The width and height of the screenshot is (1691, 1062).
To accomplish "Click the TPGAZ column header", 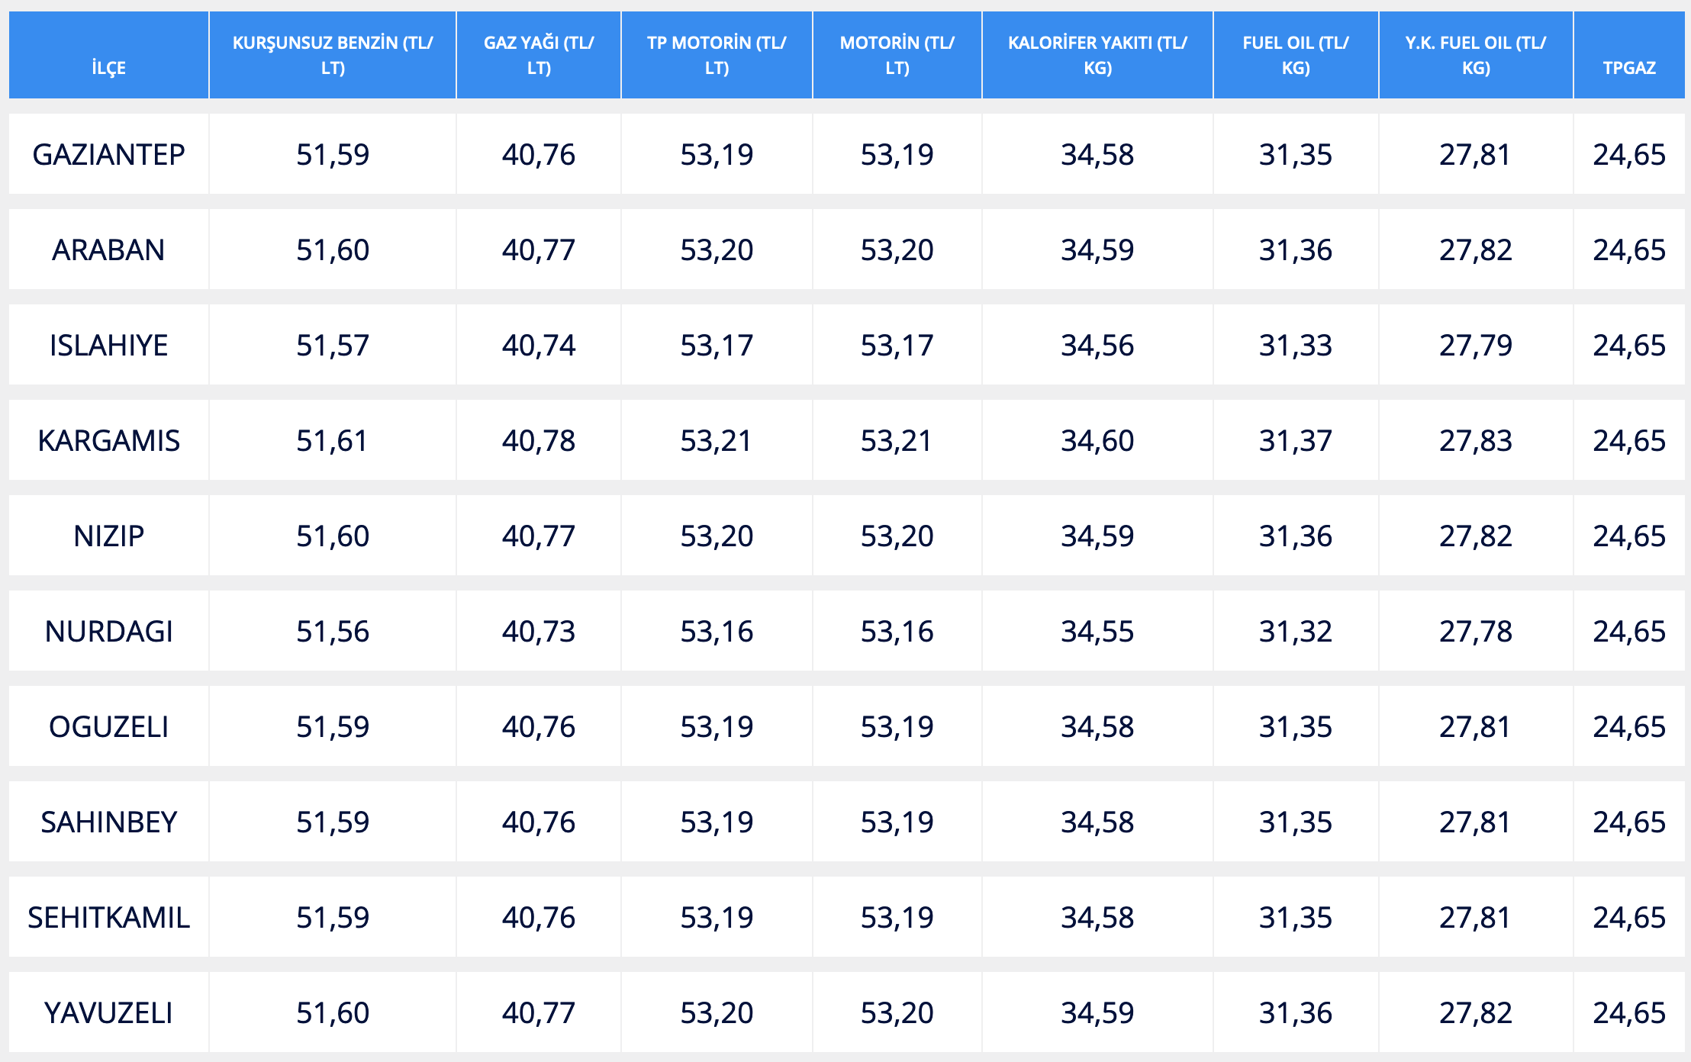I will [x=1629, y=68].
